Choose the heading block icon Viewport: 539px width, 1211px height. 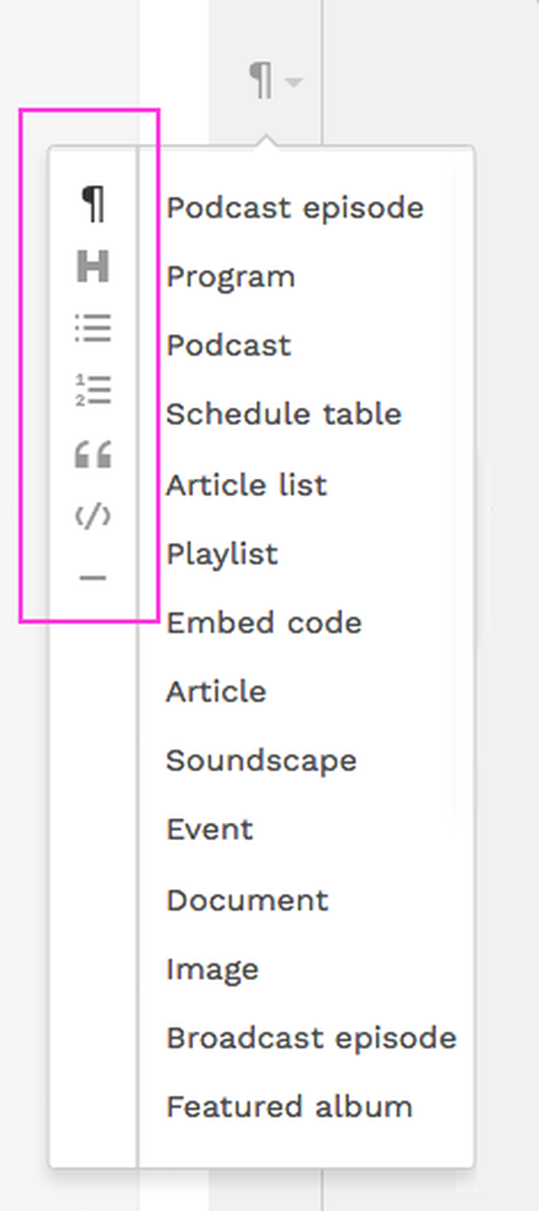93,267
